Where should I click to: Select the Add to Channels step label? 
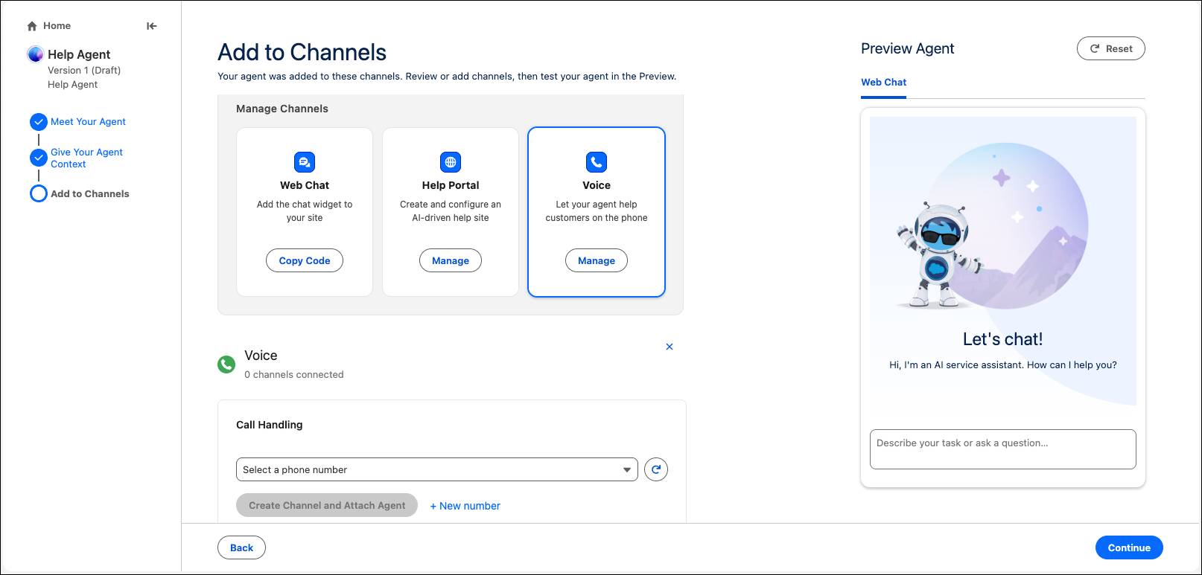tap(90, 194)
